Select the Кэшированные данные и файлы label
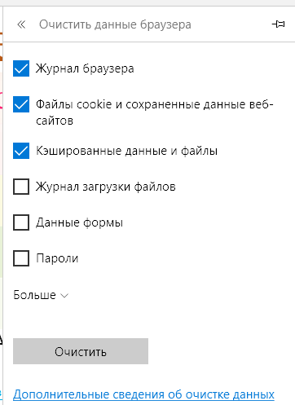295x405 pixels. pyautogui.click(x=126, y=151)
